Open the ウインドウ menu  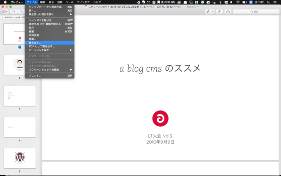[x=83, y=2]
